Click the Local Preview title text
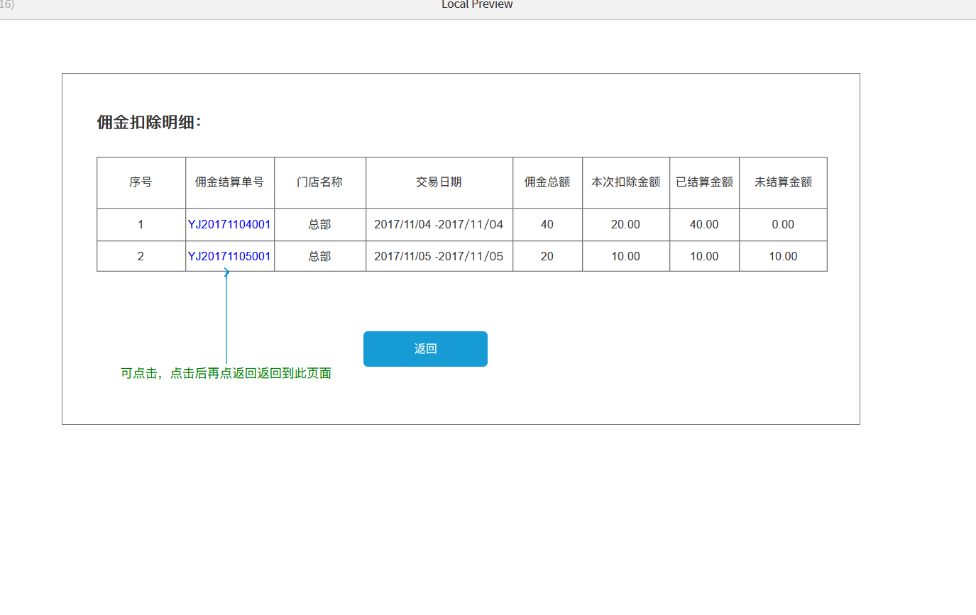The image size is (976, 615). [x=477, y=4]
